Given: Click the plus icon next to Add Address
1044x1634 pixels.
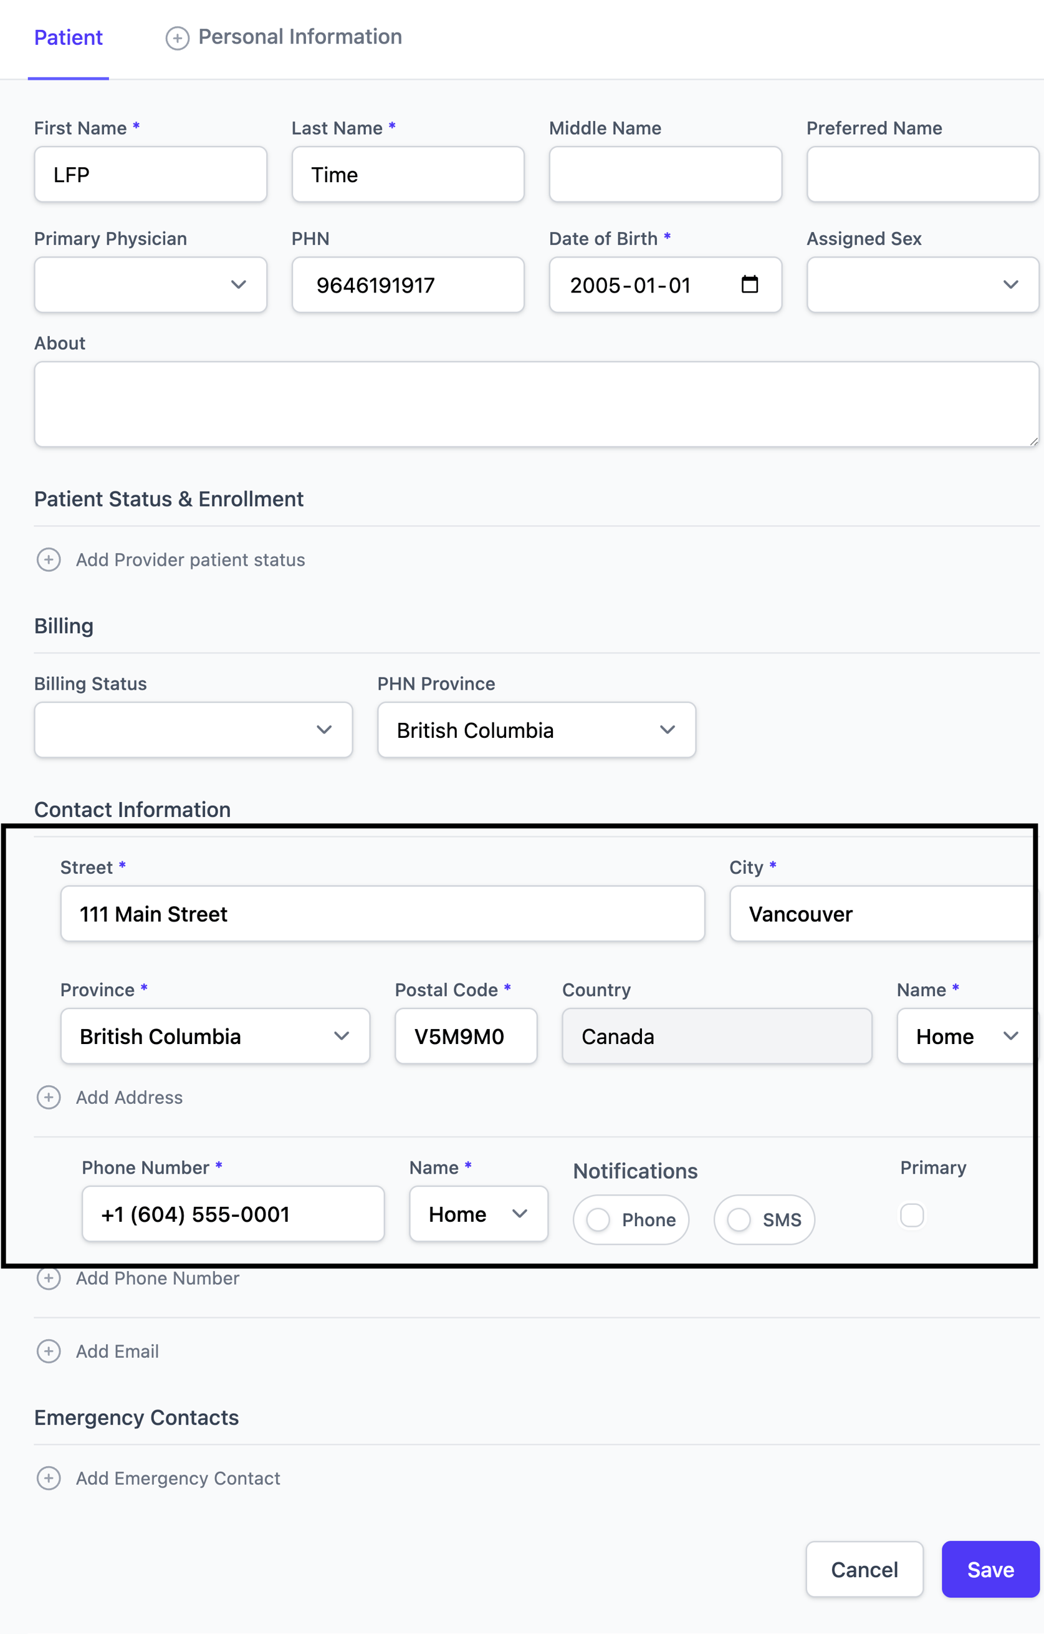Looking at the screenshot, I should (48, 1097).
